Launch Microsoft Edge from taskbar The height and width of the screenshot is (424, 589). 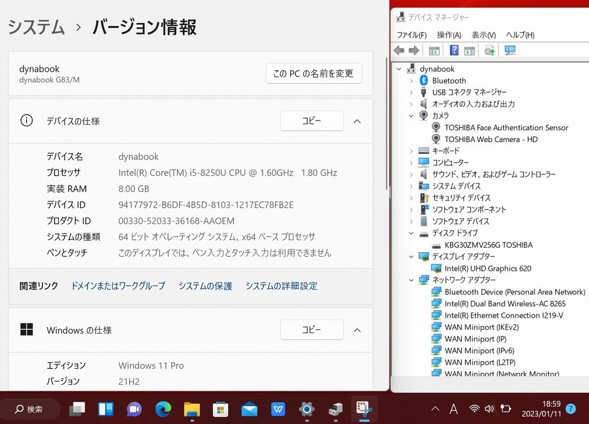coord(163,409)
